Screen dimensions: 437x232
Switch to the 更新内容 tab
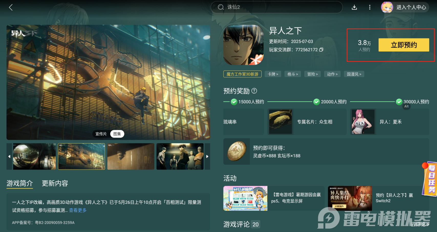(55, 183)
